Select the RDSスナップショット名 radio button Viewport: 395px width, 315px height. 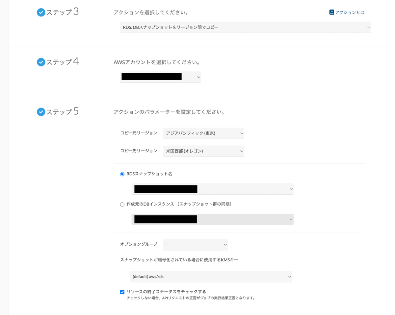(x=122, y=174)
